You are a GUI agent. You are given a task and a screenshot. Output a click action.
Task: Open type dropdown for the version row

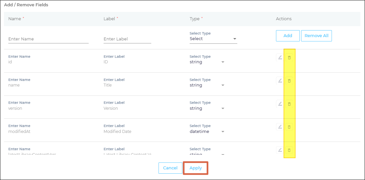pyautogui.click(x=207, y=108)
